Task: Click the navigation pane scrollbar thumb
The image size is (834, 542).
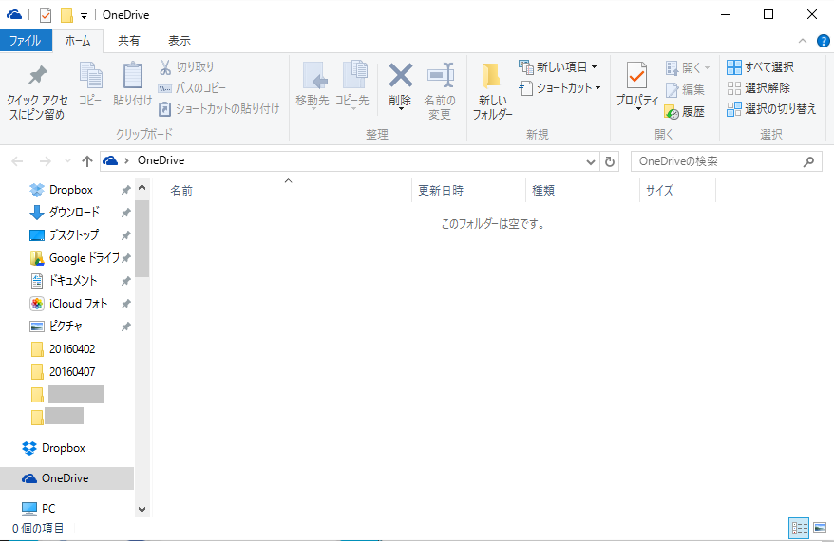Action: coord(142,239)
